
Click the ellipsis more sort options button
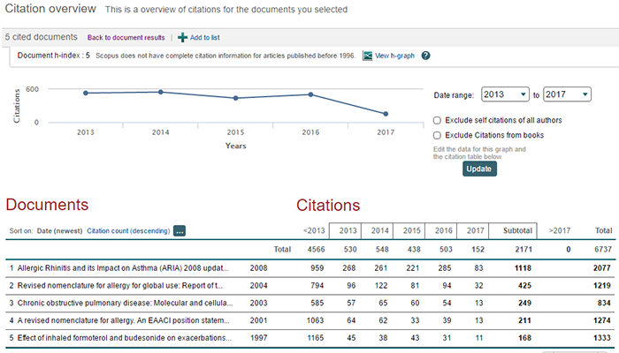click(x=180, y=231)
